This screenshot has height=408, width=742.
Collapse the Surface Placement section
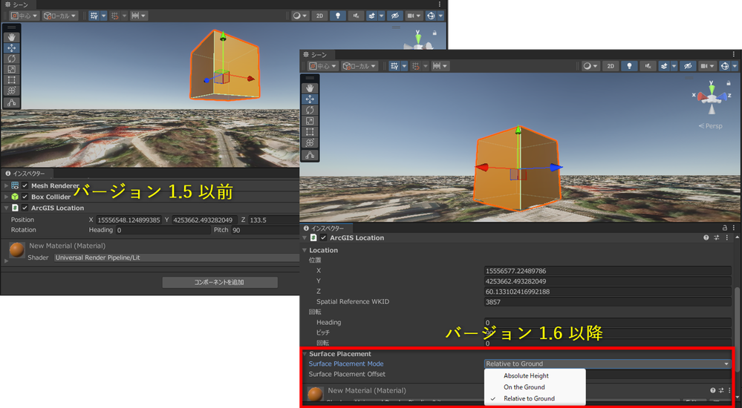click(x=305, y=354)
